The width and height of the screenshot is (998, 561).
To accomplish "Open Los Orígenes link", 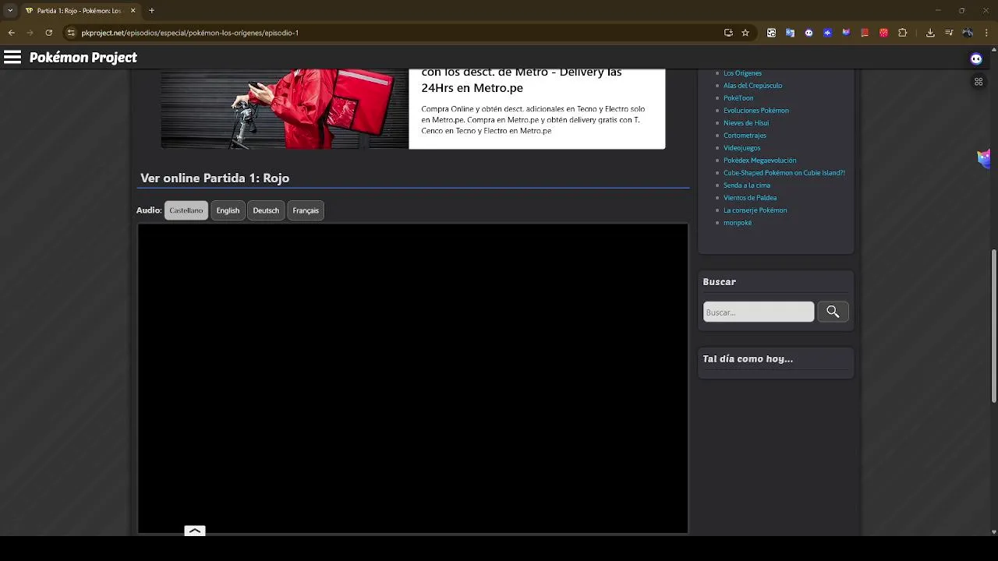I will (742, 73).
